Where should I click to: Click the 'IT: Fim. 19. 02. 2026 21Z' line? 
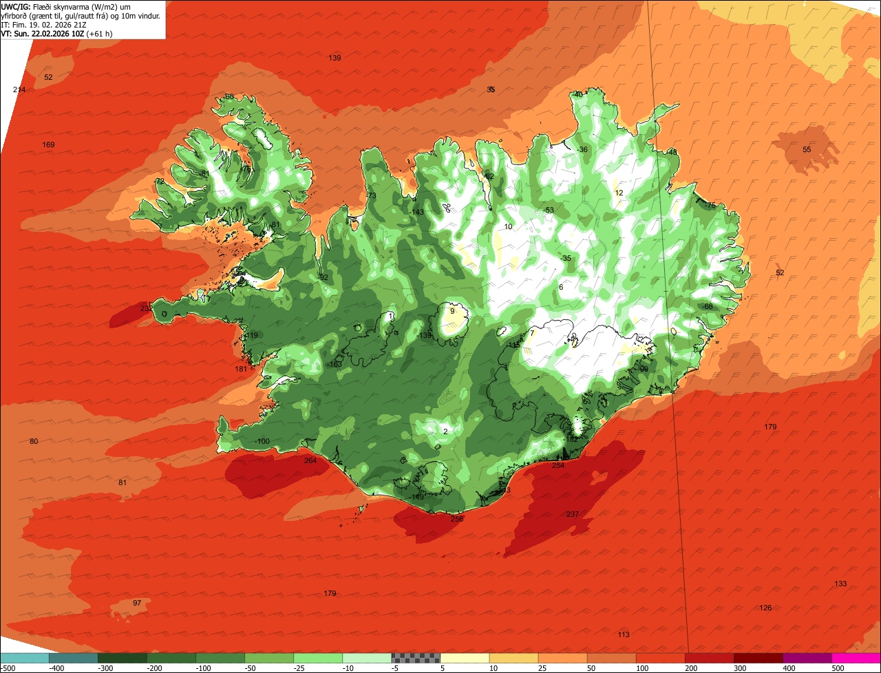(x=44, y=24)
